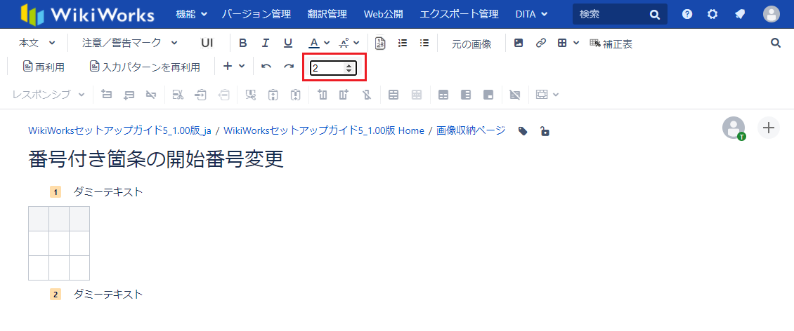Open the table insert dropdown
The height and width of the screenshot is (331, 794).
[x=568, y=43]
